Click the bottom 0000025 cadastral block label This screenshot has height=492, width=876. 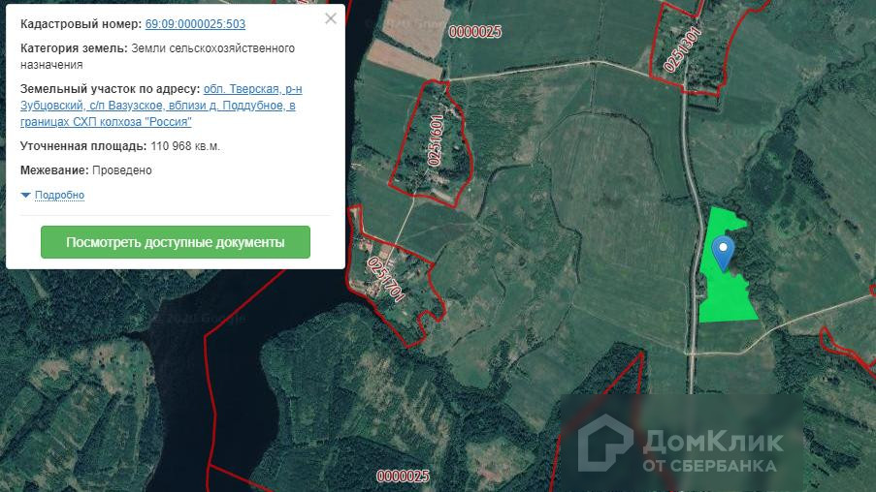pos(403,477)
